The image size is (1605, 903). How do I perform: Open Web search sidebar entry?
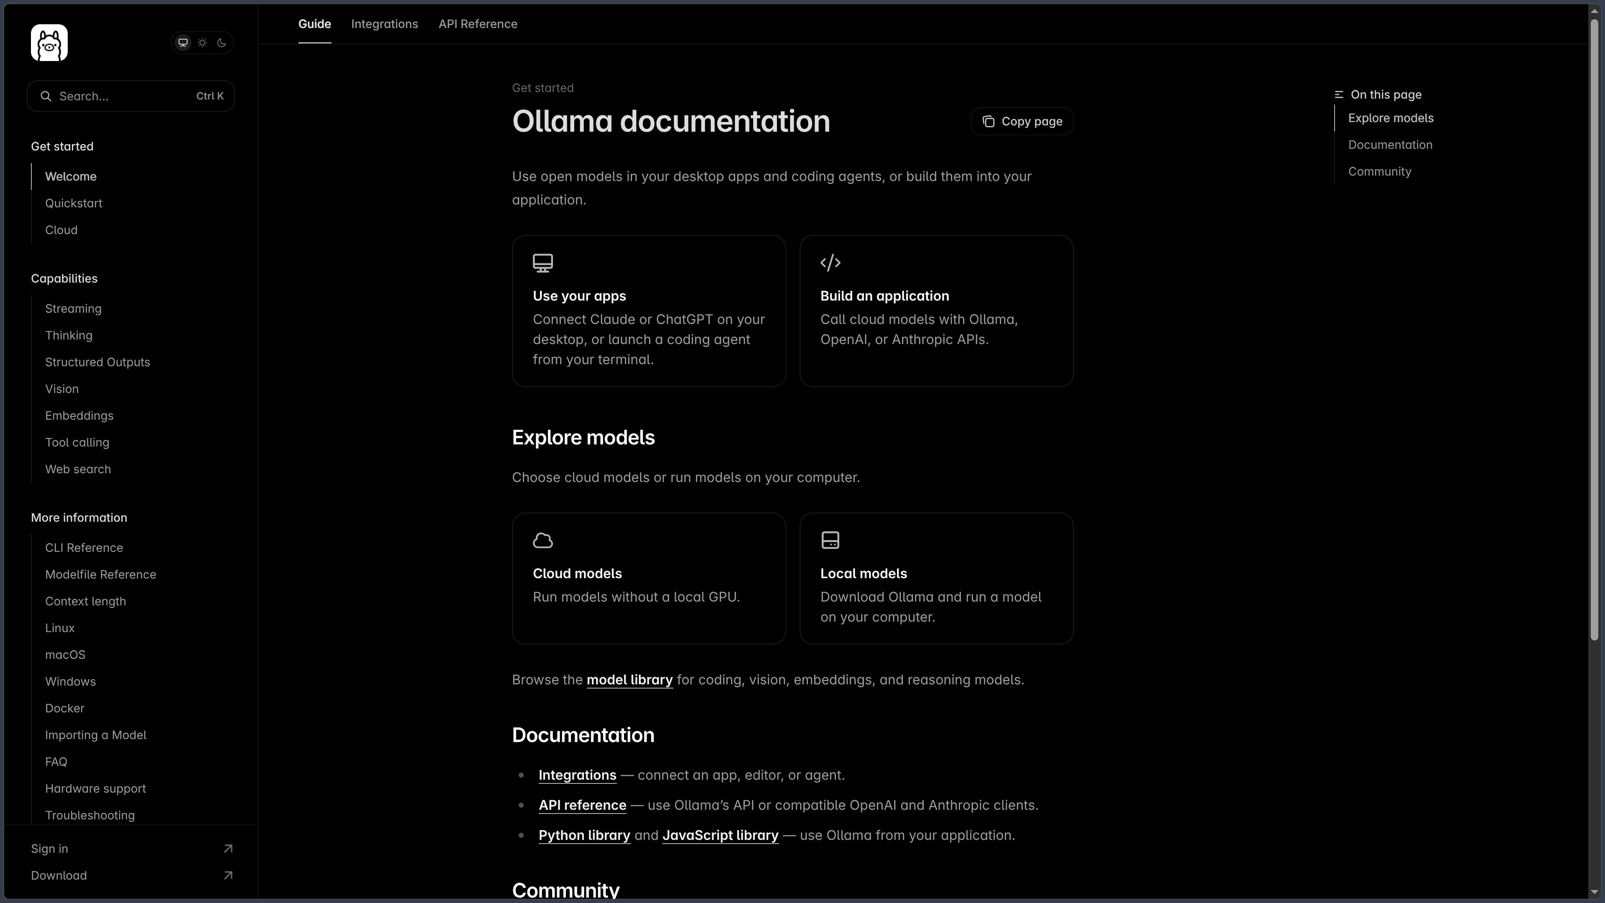pyautogui.click(x=78, y=469)
